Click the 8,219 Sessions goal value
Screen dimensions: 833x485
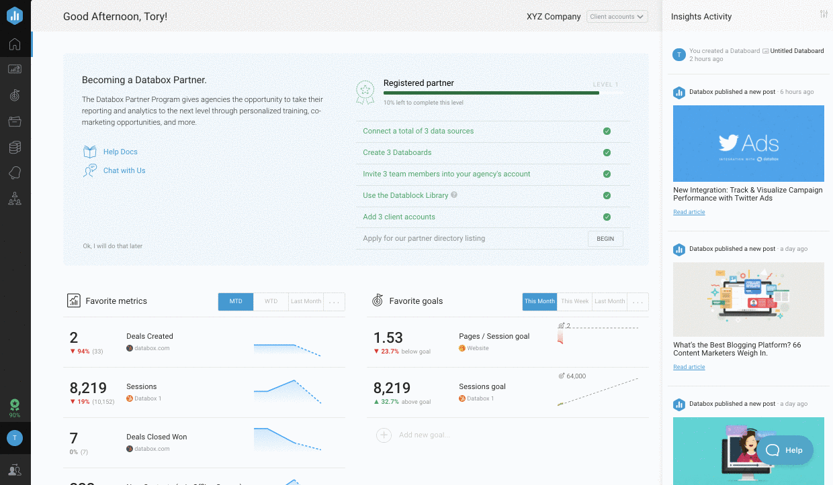pyautogui.click(x=392, y=388)
